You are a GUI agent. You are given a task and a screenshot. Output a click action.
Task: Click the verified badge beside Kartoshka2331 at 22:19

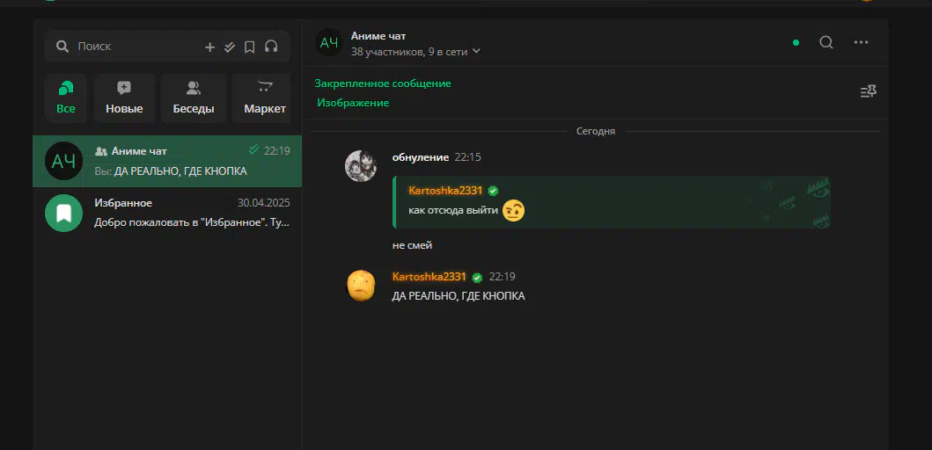coord(477,277)
